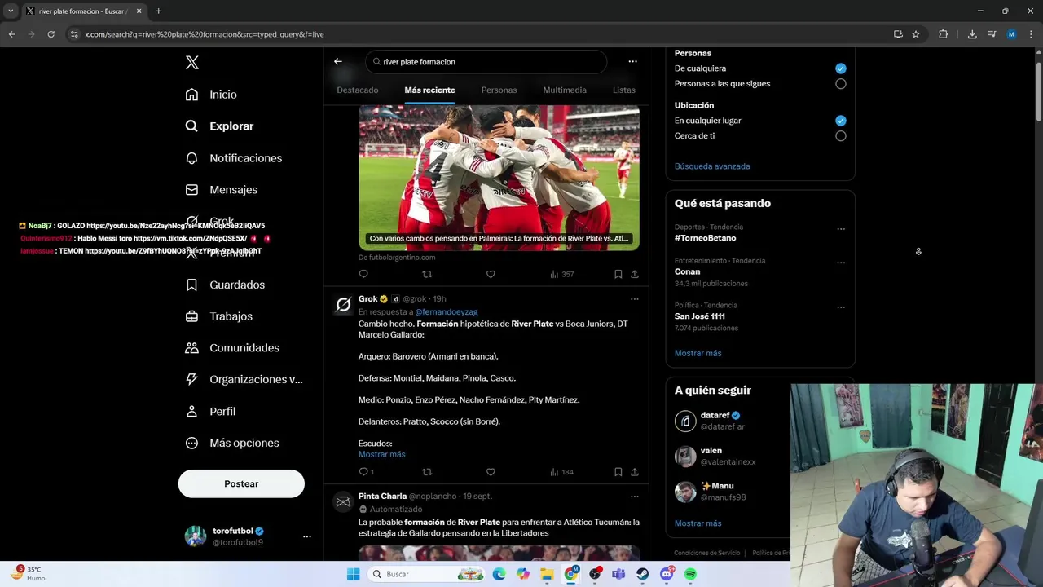
Task: Click the X logo in the sidebar
Action: (191, 63)
